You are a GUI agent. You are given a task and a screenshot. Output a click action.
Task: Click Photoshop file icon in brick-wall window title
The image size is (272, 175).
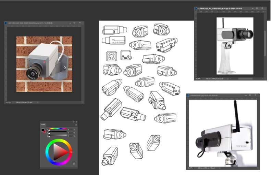6,23
